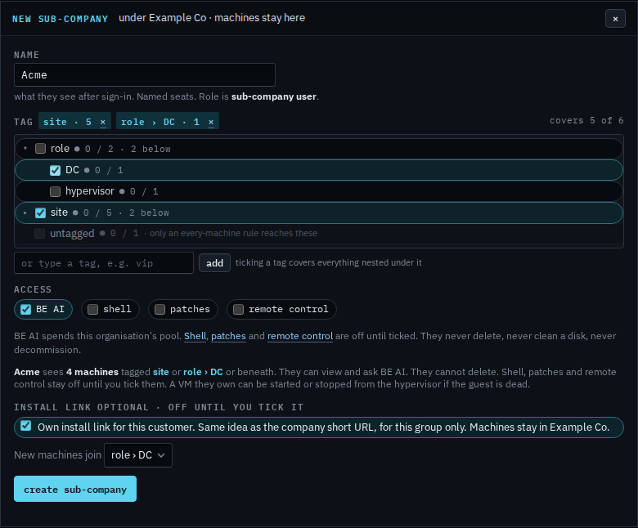Click the '4 machines' summary text

pos(92,372)
